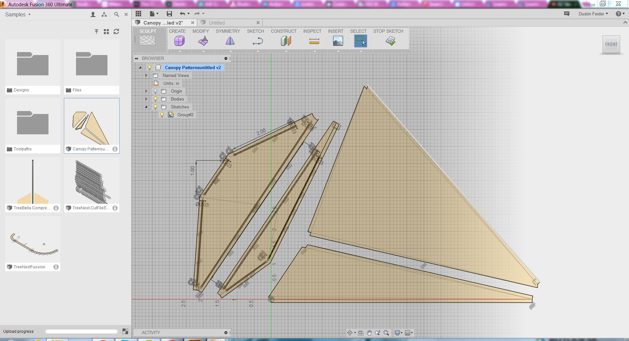
Task: Show info for Canopy Patternsu... file
Action: (115, 149)
